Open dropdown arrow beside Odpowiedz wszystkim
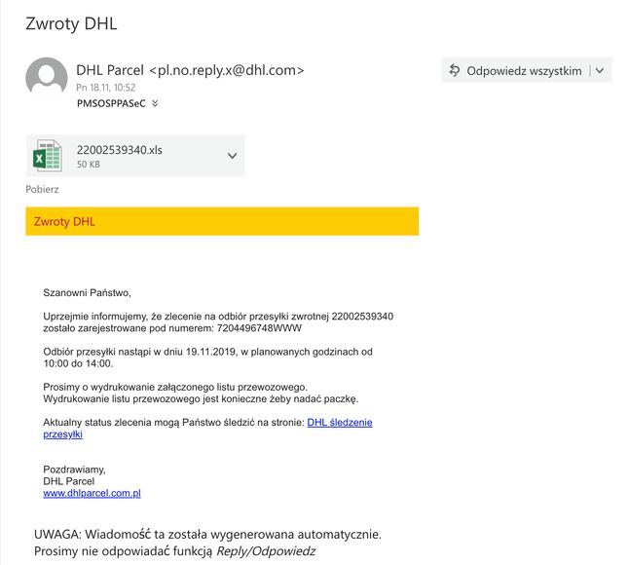The image size is (629, 565). click(600, 70)
